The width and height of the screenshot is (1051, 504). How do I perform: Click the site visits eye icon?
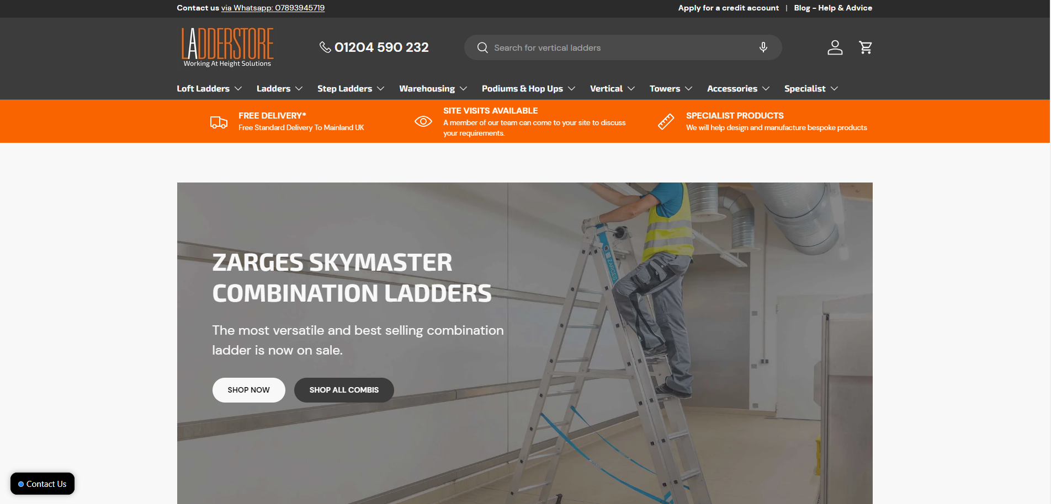point(423,121)
